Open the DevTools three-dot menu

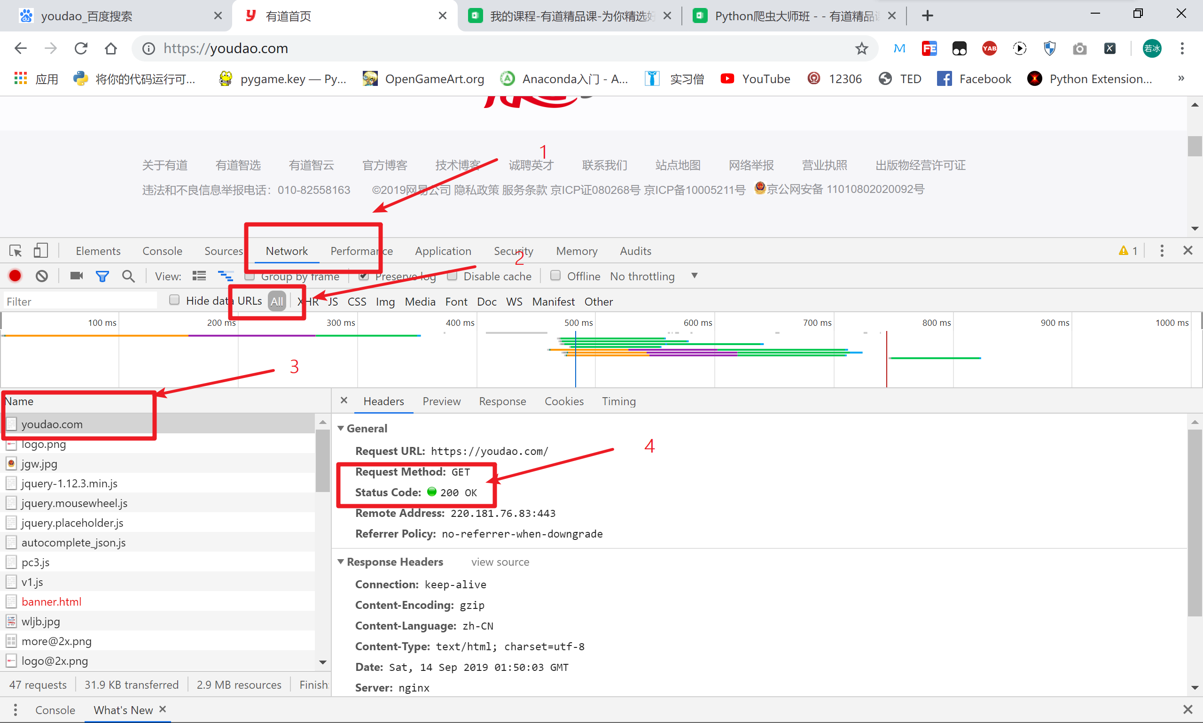click(x=1162, y=251)
